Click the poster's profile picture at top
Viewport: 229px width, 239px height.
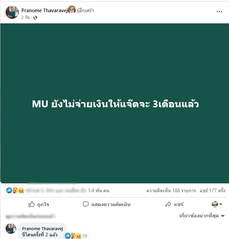click(12, 12)
